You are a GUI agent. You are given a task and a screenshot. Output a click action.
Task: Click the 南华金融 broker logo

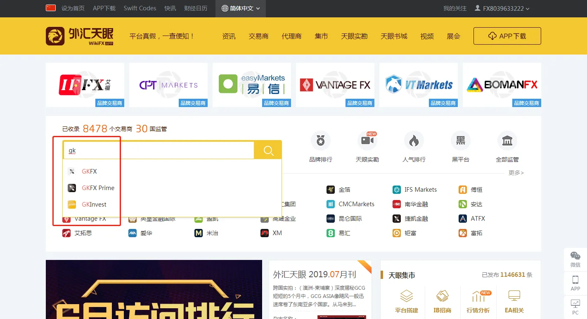click(397, 204)
